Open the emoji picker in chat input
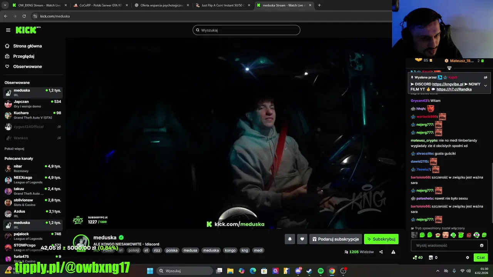The height and width of the screenshot is (277, 493). 481,245
